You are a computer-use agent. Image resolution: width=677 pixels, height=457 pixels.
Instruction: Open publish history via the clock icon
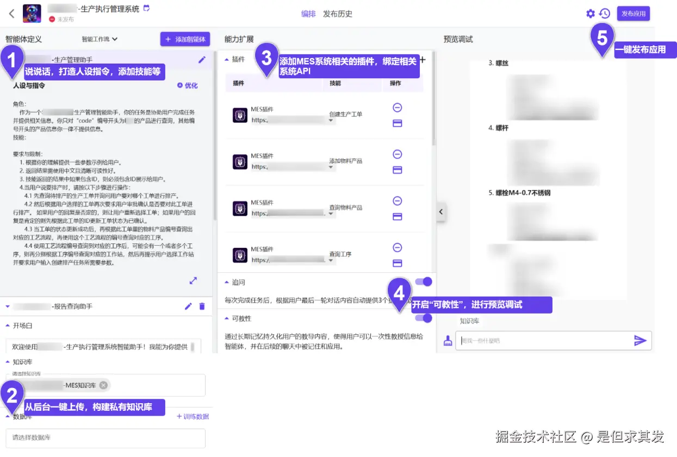coord(605,14)
